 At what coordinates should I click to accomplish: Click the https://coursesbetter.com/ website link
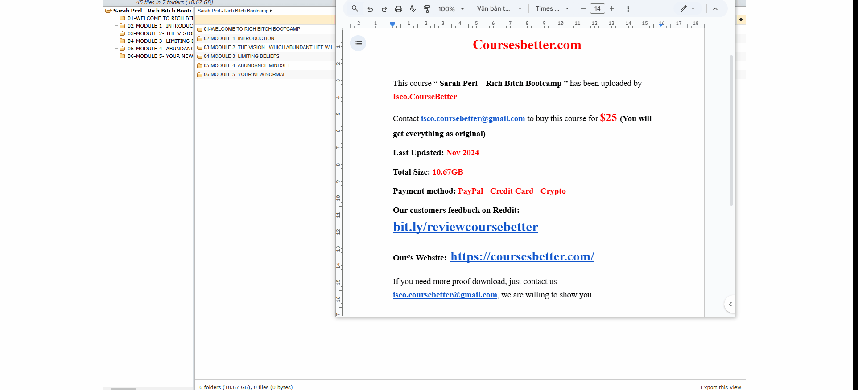(522, 257)
